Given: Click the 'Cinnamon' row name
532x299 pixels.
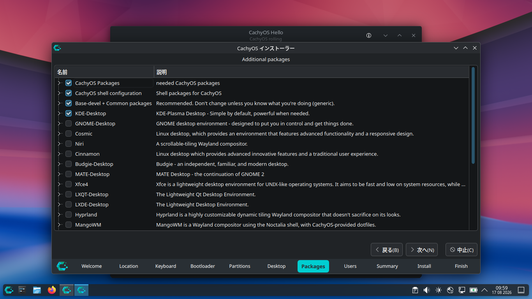Looking at the screenshot, I should [87, 154].
